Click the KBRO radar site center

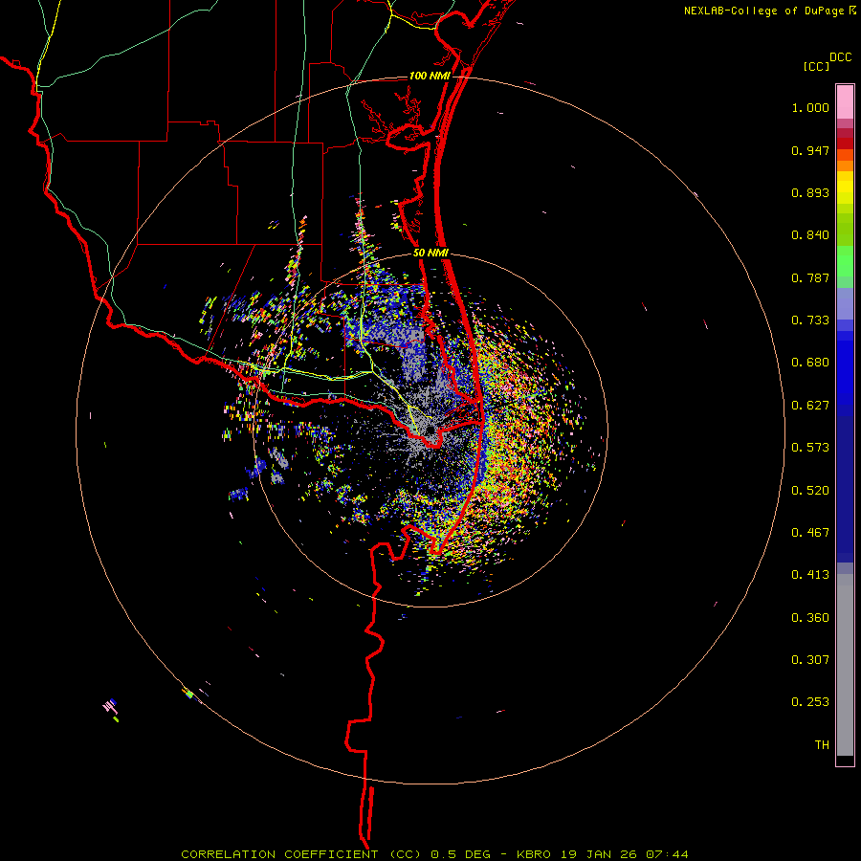pos(430,430)
